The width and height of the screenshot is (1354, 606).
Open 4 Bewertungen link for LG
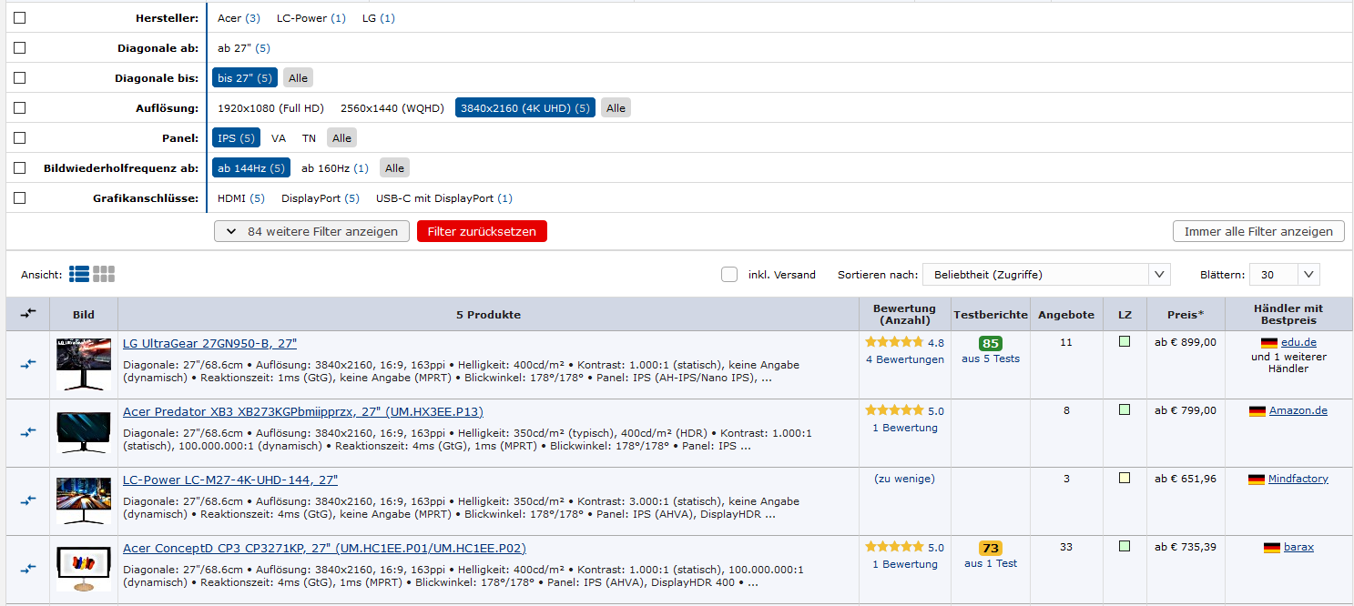pyautogui.click(x=905, y=359)
